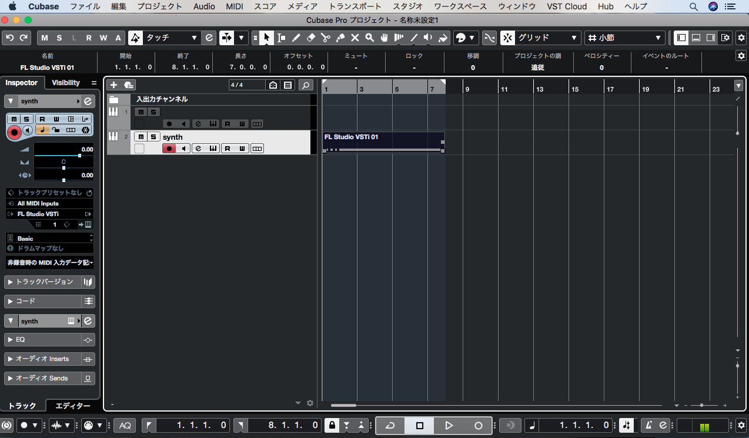This screenshot has height=438, width=749.
Task: Click the Undo arrow in toolbar
Action: 9,38
